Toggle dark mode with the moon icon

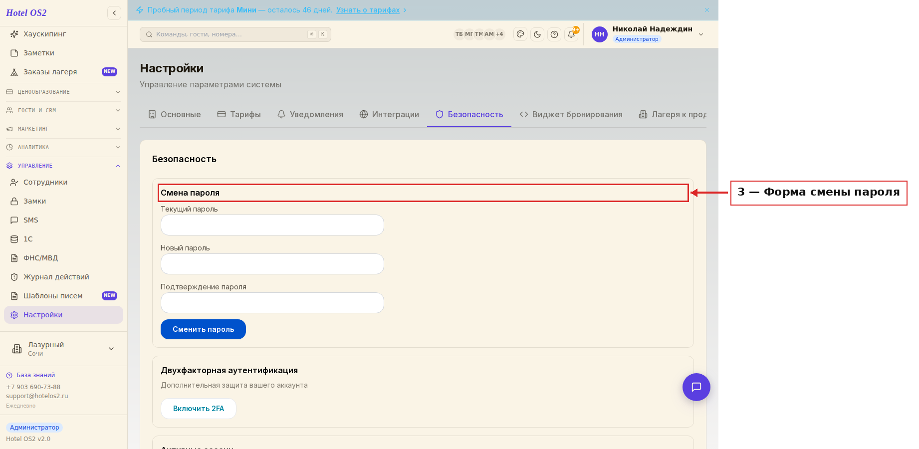[x=537, y=34]
